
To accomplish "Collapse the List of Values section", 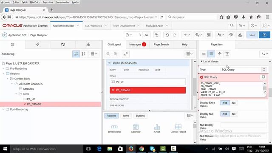I will click(x=201, y=61).
